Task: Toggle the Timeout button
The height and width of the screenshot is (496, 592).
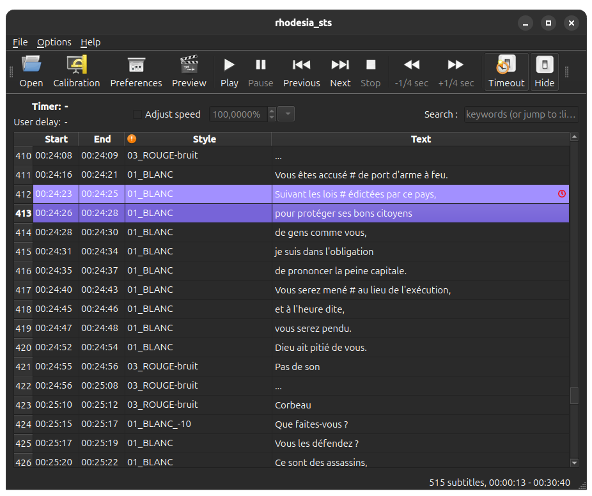Action: pyautogui.click(x=506, y=72)
